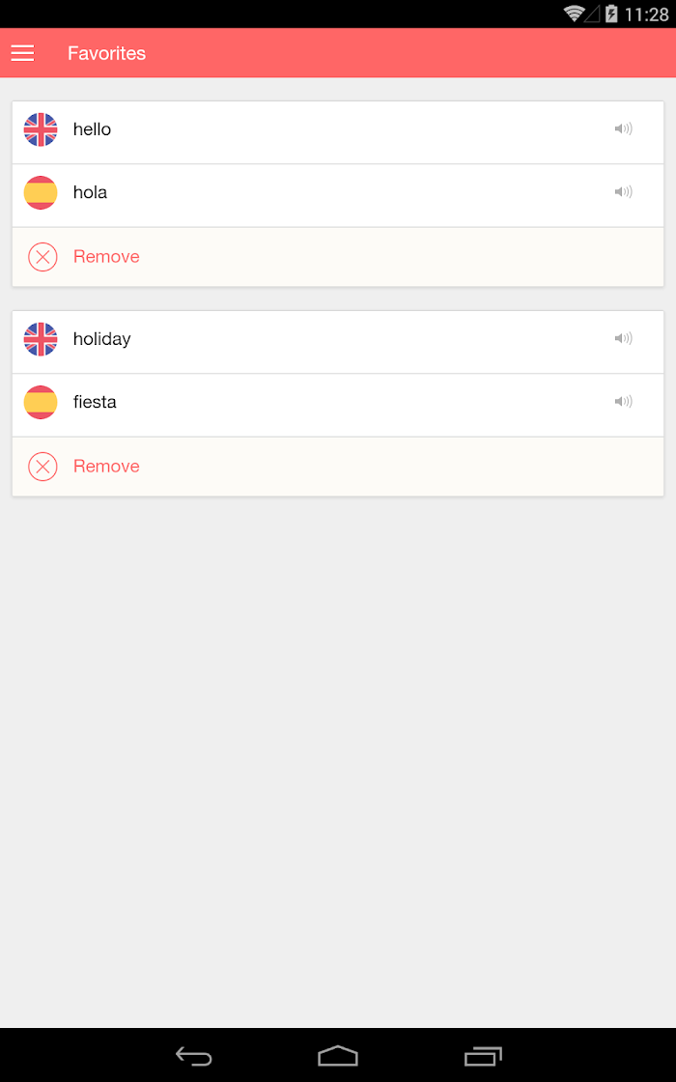Select the word "holiday"

[102, 339]
